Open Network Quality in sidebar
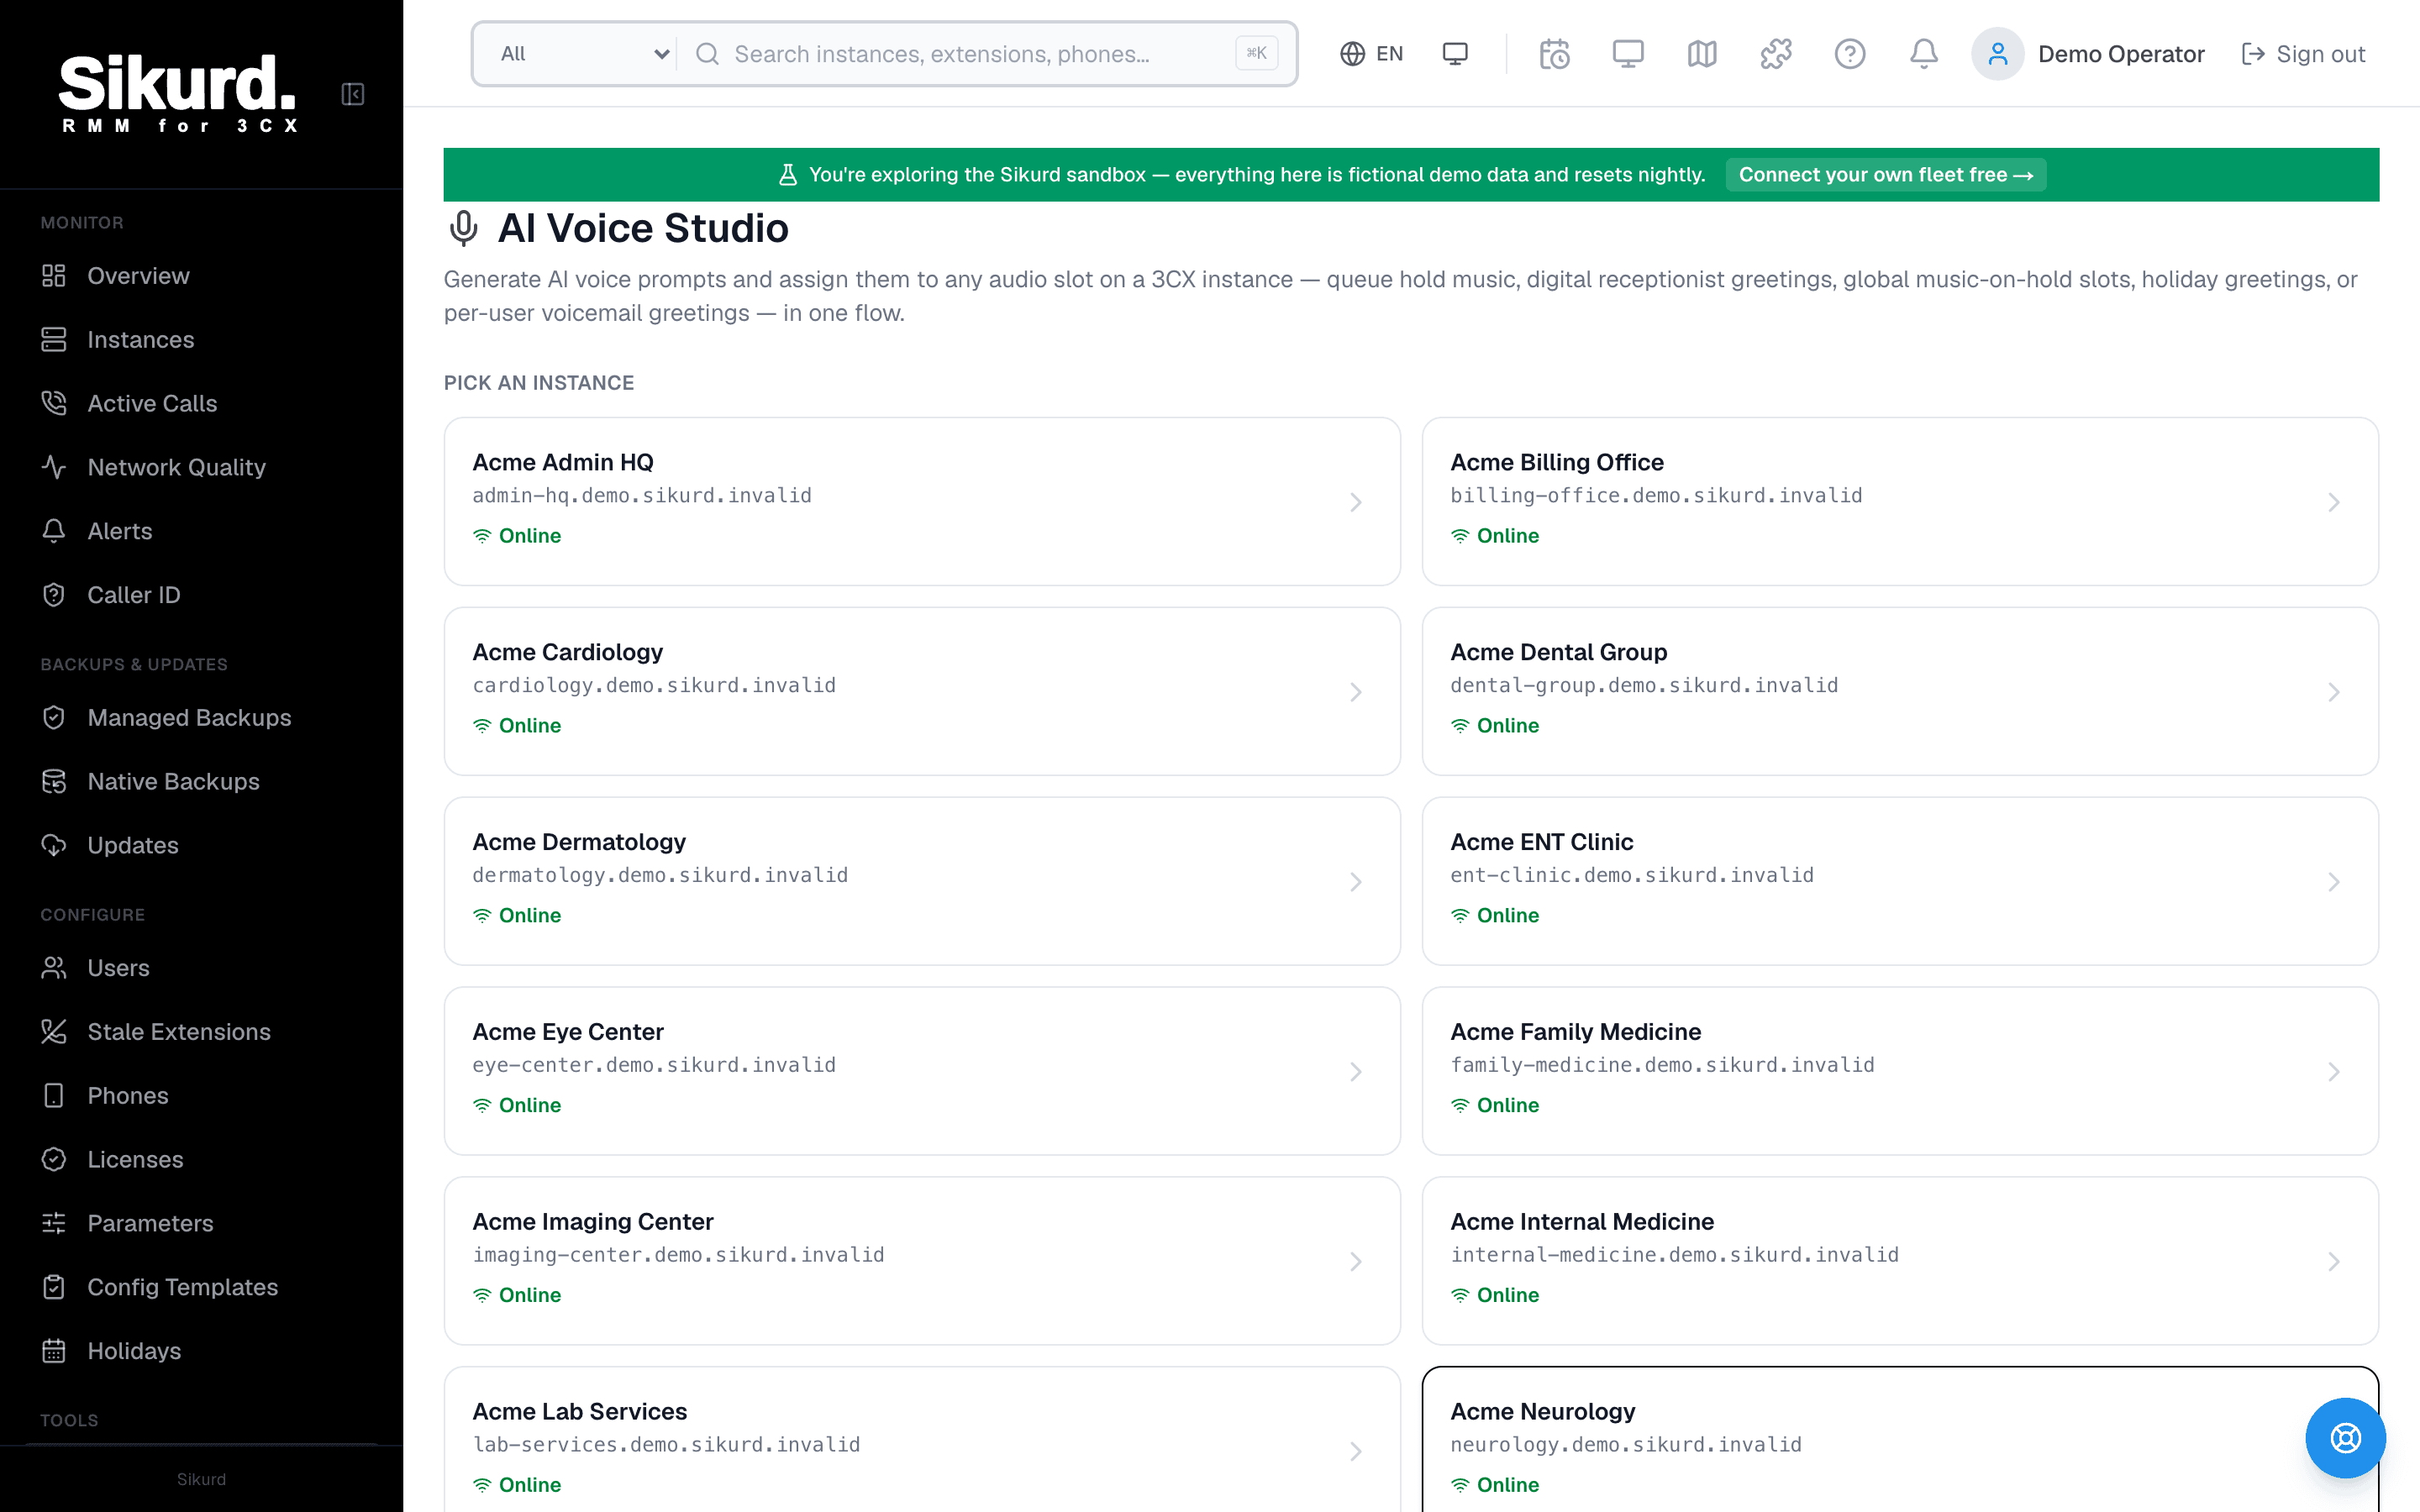The height and width of the screenshot is (1512, 2420). 201,467
